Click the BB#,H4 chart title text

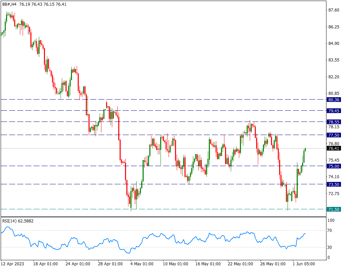click(x=9, y=4)
